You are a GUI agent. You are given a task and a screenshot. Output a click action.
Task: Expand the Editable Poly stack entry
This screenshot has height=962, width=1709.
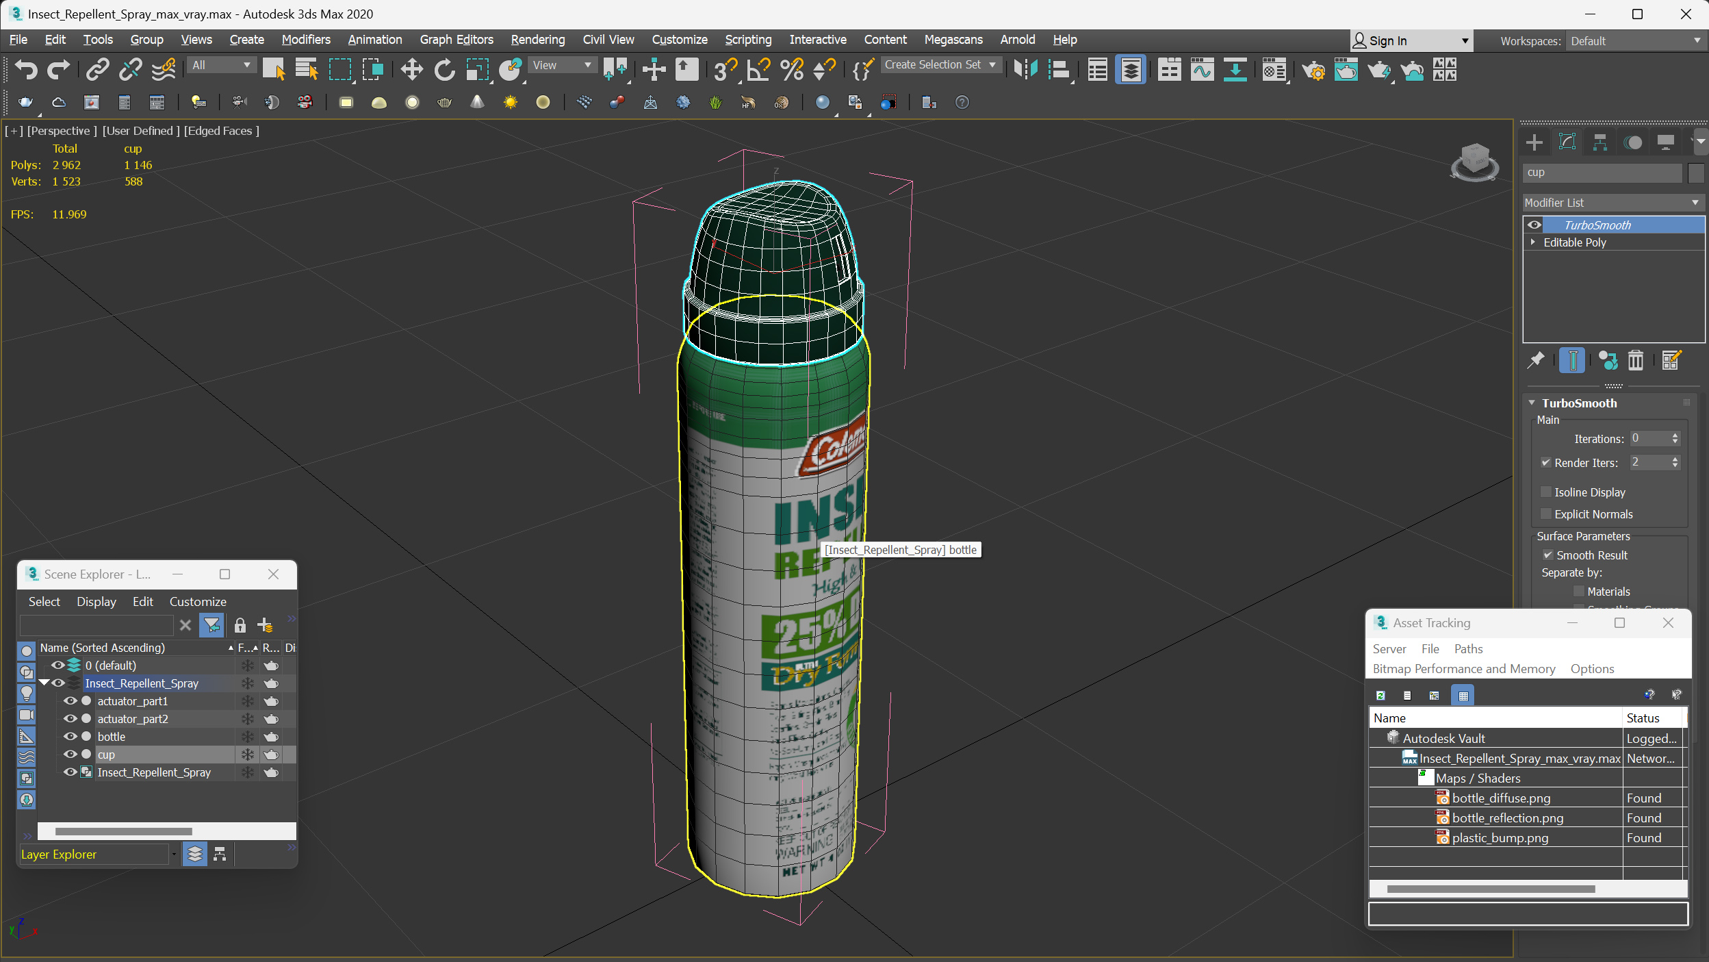[1533, 242]
